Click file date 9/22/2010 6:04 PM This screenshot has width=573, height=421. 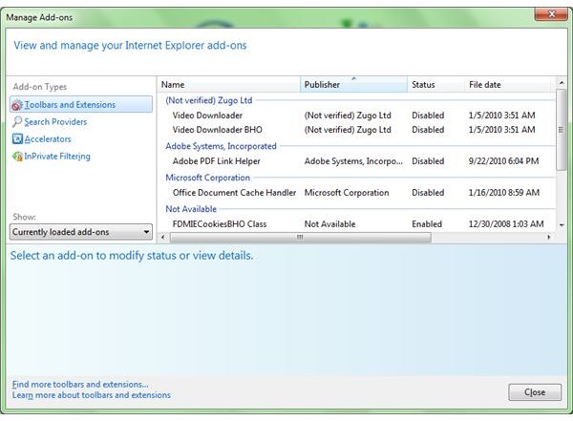503,160
